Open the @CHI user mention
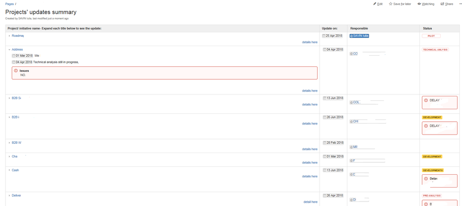 coord(354,122)
